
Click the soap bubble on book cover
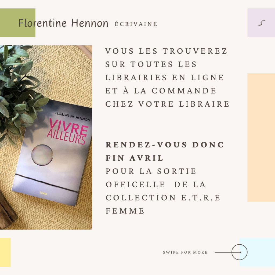click(x=42, y=155)
